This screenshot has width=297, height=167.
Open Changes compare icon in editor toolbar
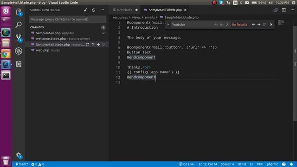click(x=275, y=10)
